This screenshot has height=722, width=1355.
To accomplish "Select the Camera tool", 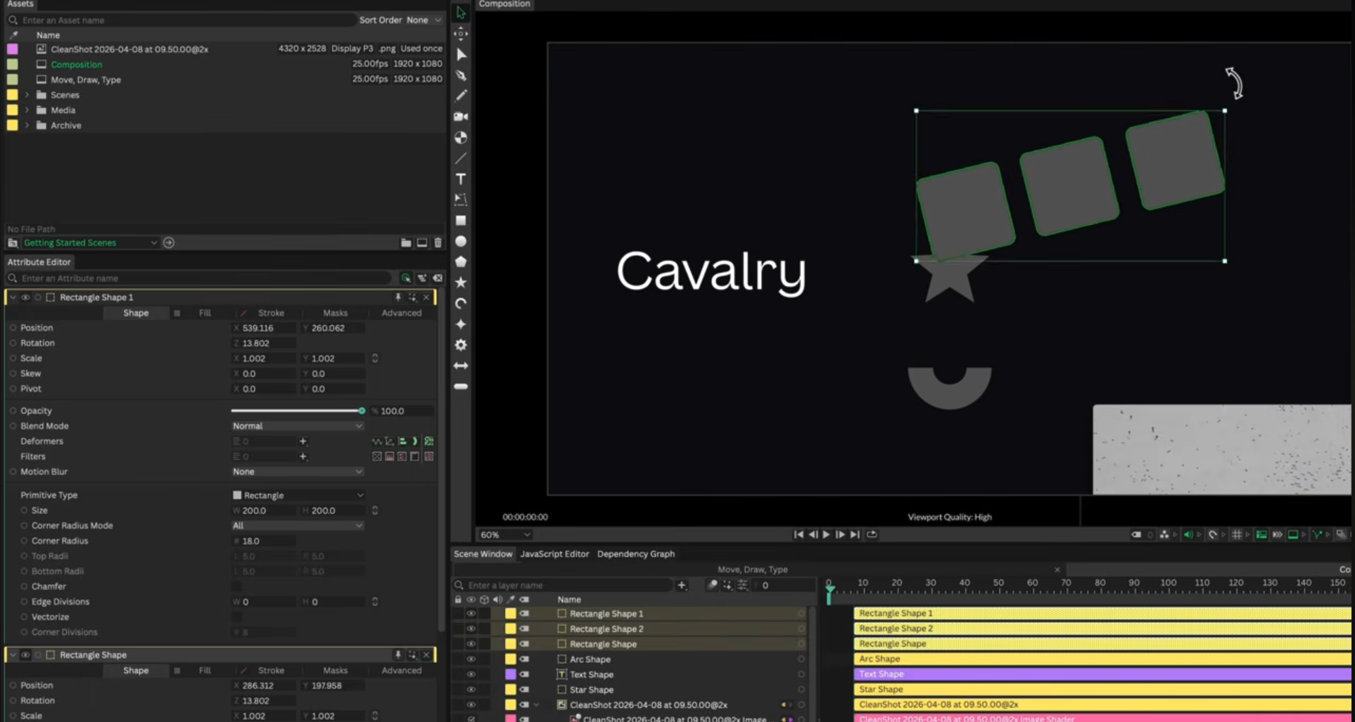I will [x=461, y=117].
